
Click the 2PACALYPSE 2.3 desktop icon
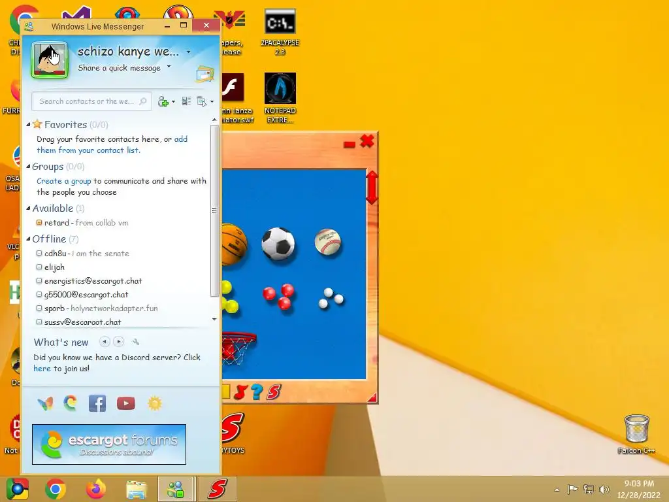[x=280, y=32]
